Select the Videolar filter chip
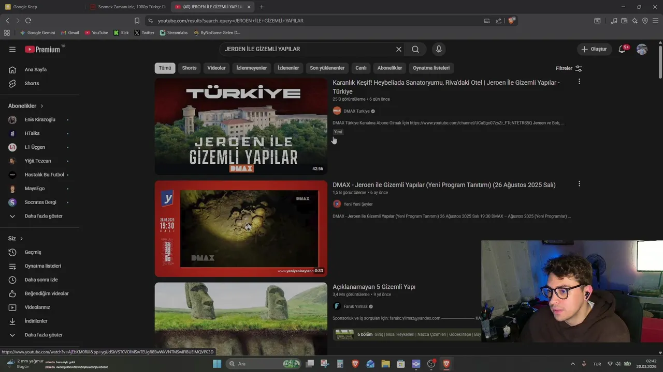Image resolution: width=663 pixels, height=372 pixels. (x=217, y=68)
